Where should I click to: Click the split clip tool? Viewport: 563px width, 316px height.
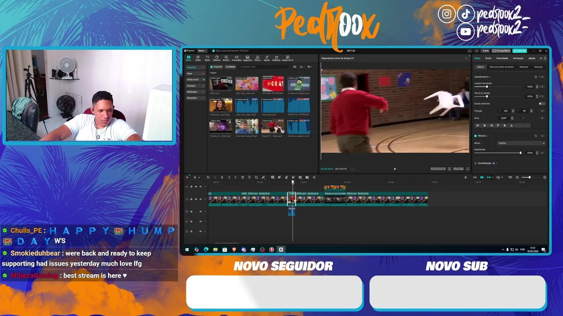click(x=222, y=177)
